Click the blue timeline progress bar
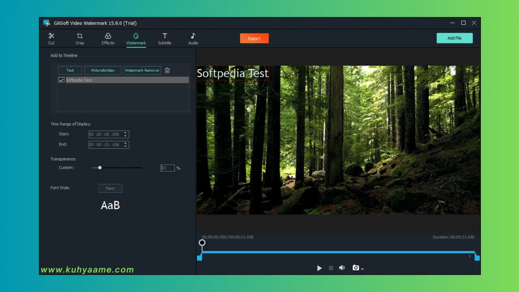The image size is (519, 292). coord(338,252)
